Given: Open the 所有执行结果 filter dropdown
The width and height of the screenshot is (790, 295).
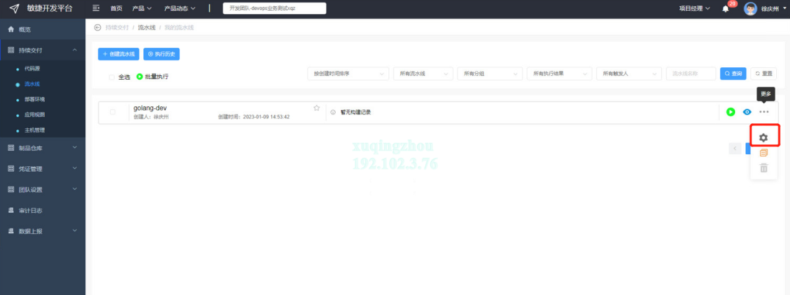Looking at the screenshot, I should pyautogui.click(x=559, y=73).
